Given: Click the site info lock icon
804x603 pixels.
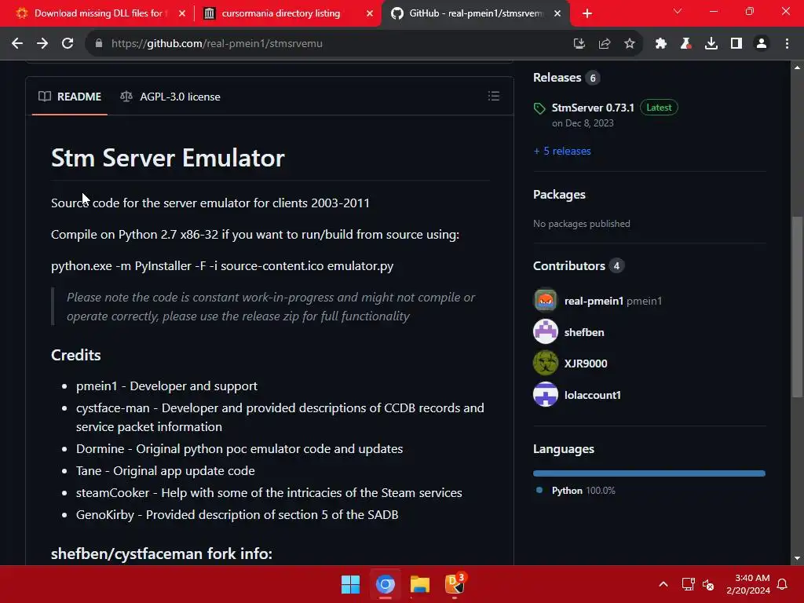Looking at the screenshot, I should [x=99, y=44].
